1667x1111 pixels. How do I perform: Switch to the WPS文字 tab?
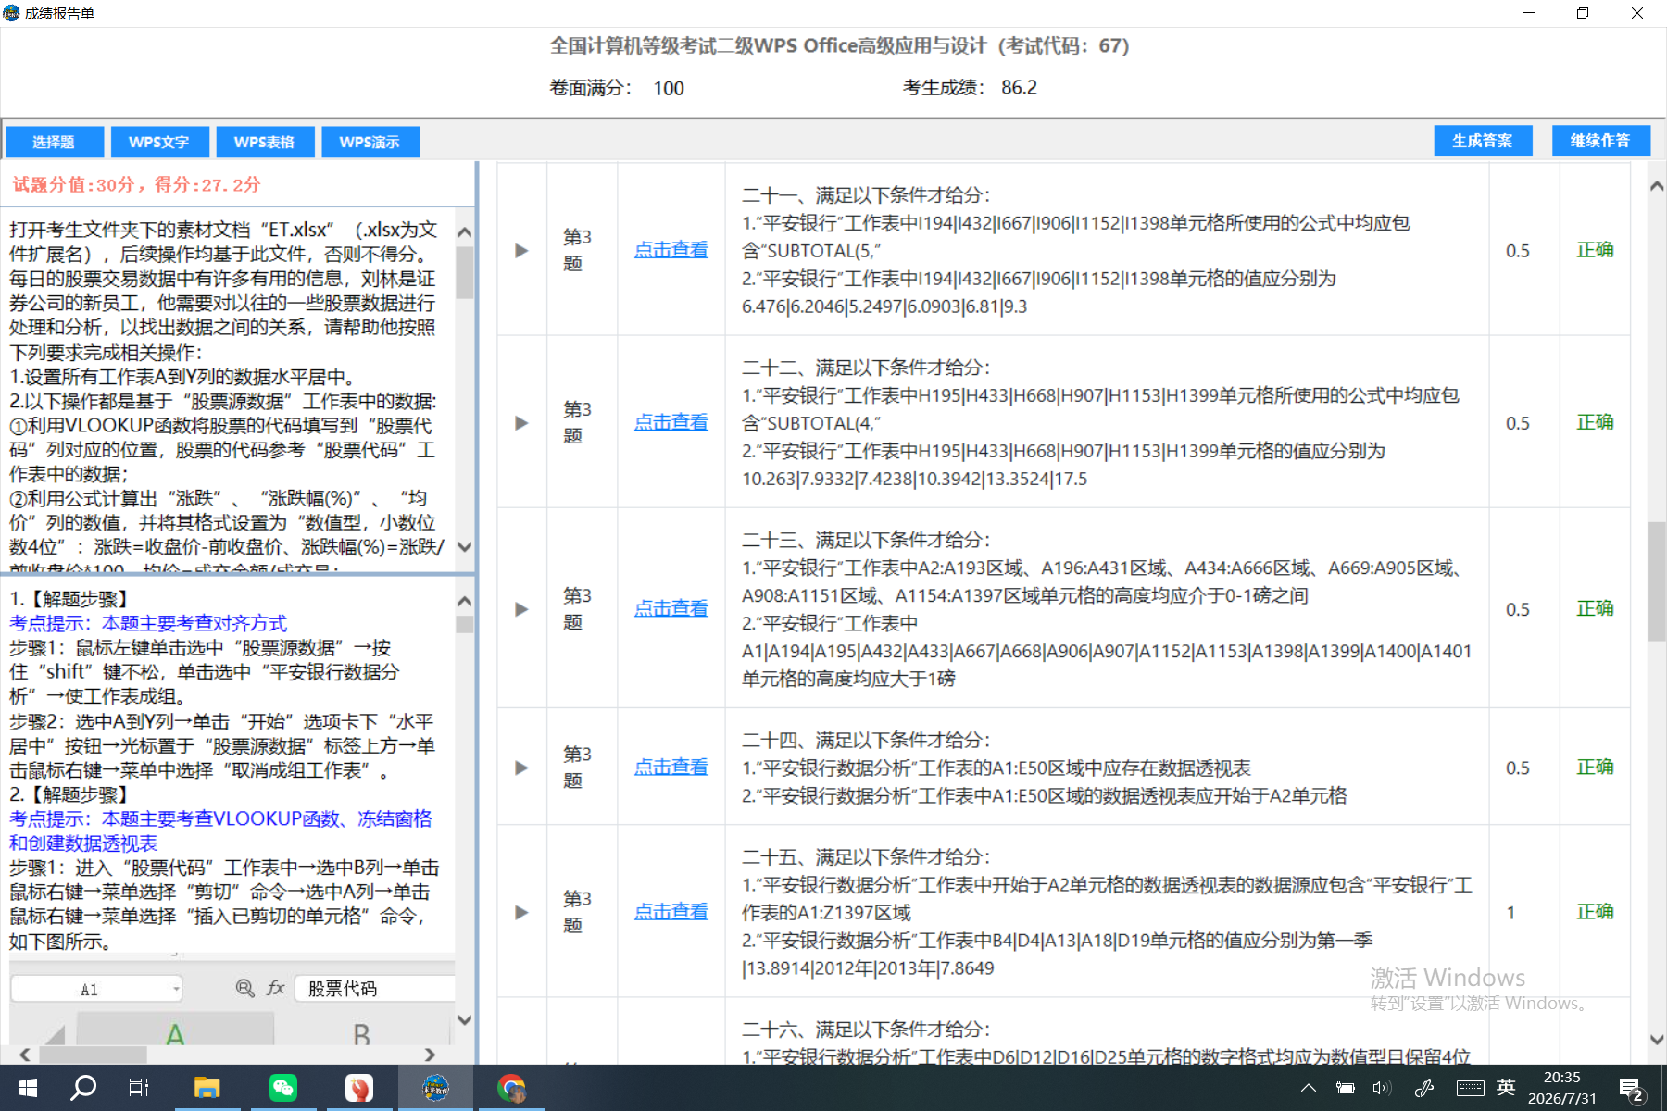159,142
